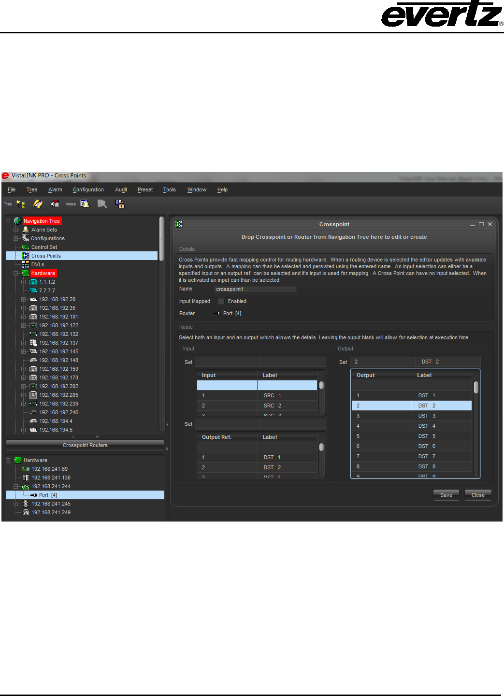The height and width of the screenshot is (696, 504).
Task: Click the padlock lock toolbar icon
Action: (x=120, y=204)
